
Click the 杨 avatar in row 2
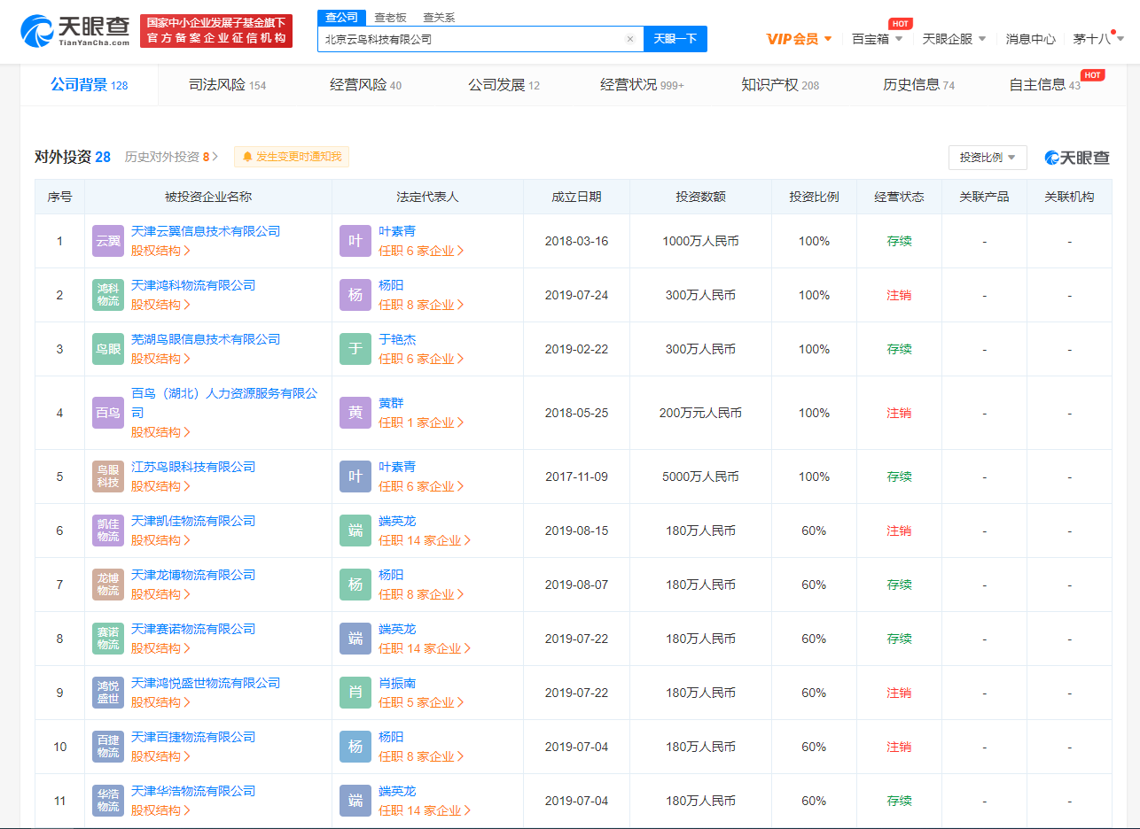point(355,295)
